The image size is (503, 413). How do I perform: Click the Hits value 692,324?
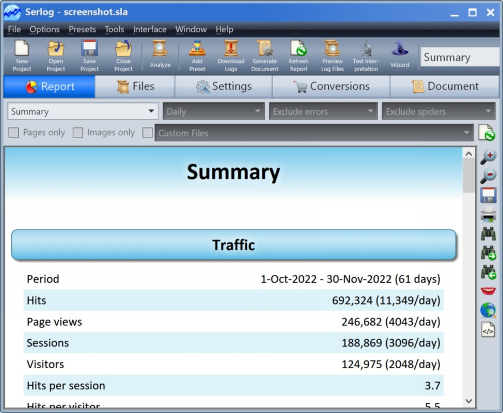click(352, 300)
